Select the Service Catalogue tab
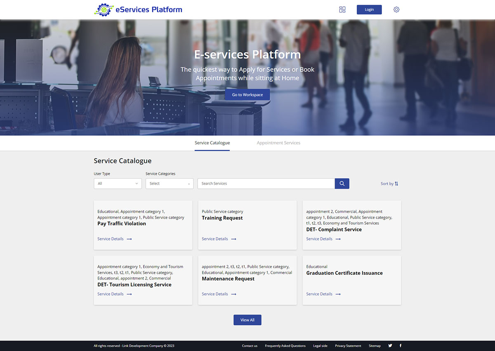495x351 pixels. coord(212,143)
